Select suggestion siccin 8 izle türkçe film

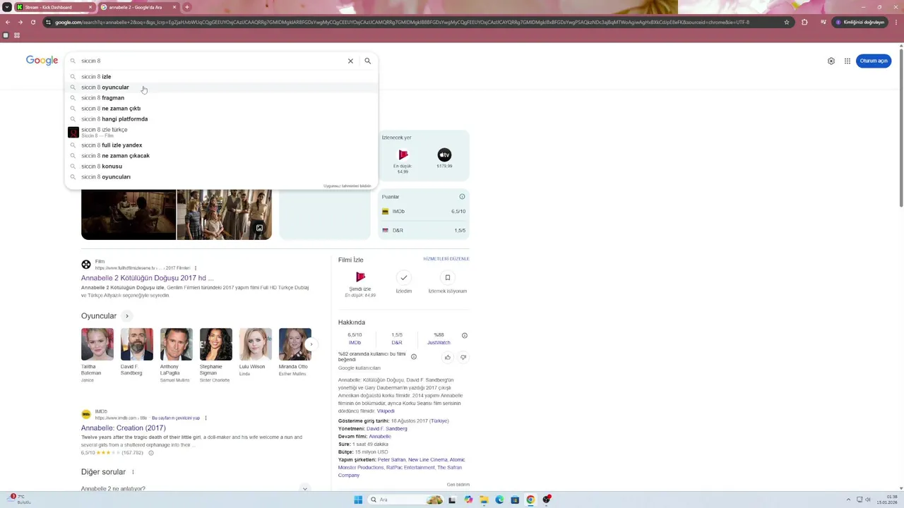tap(222, 132)
